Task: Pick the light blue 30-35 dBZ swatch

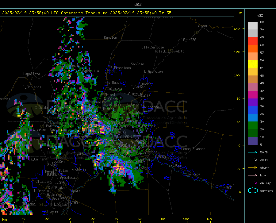Action: click(253, 118)
